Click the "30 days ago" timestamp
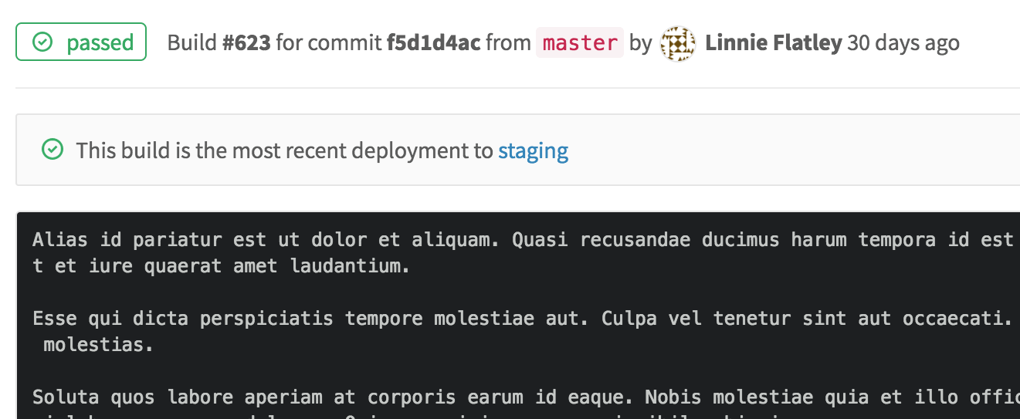 [x=903, y=42]
